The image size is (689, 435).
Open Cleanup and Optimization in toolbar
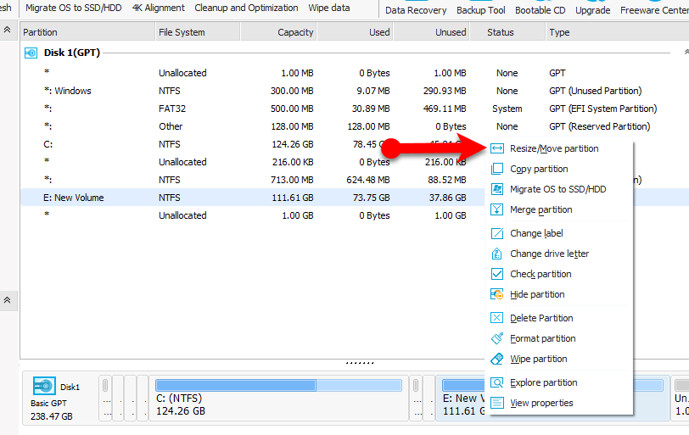(246, 8)
